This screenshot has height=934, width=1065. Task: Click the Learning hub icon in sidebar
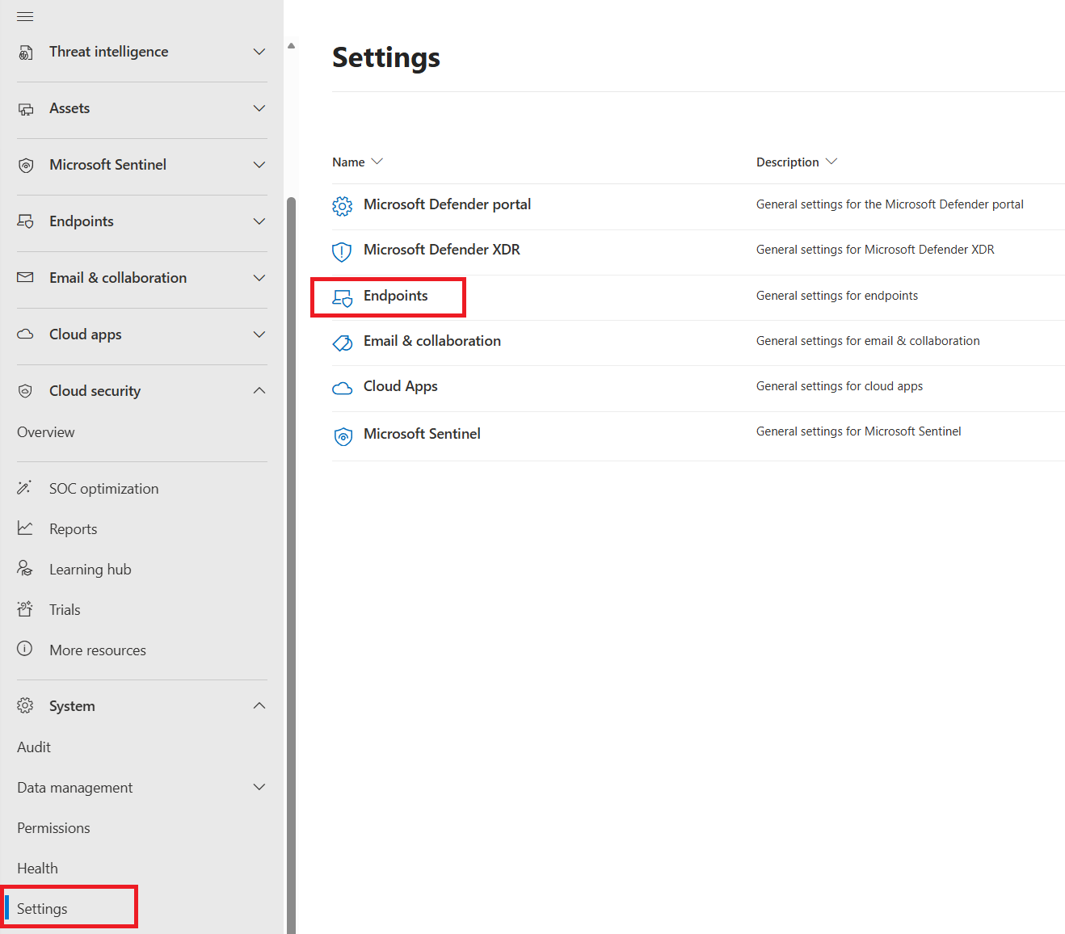click(25, 569)
